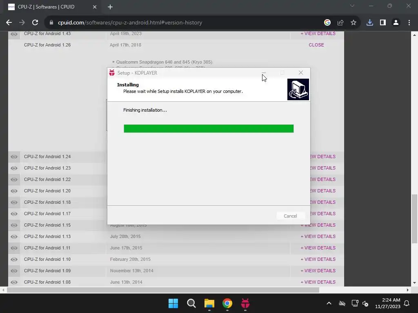The image size is (418, 313).
Task: Expand View Details for version 1.15
Action: click(x=318, y=225)
